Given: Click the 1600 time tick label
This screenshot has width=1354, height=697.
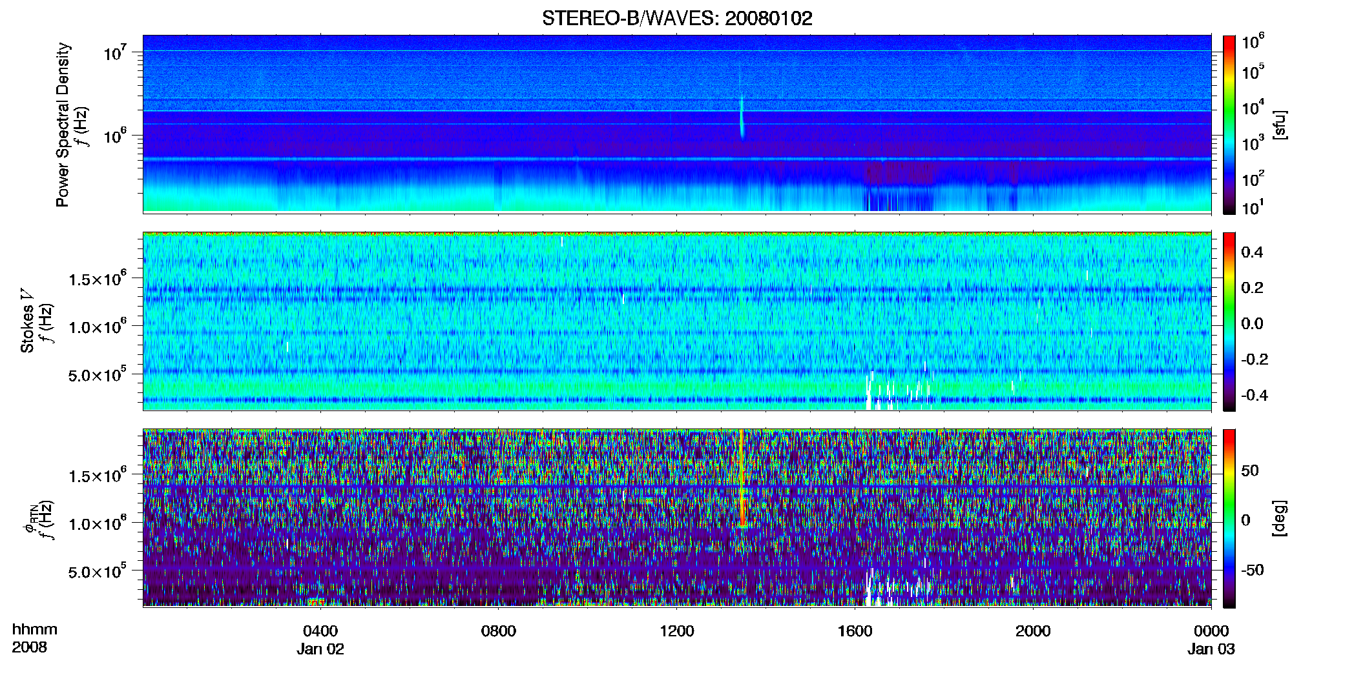Looking at the screenshot, I should click(855, 631).
